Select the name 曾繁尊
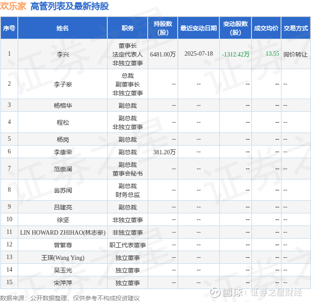The width and height of the screenshot is (311, 302). (63, 245)
